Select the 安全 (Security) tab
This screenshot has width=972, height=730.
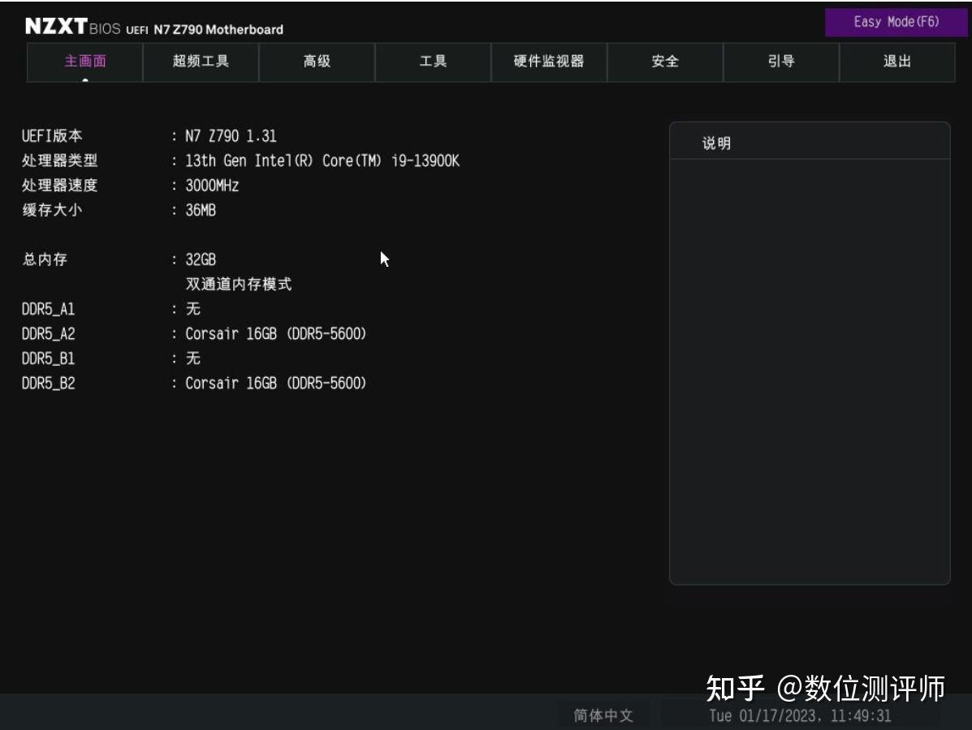point(664,61)
